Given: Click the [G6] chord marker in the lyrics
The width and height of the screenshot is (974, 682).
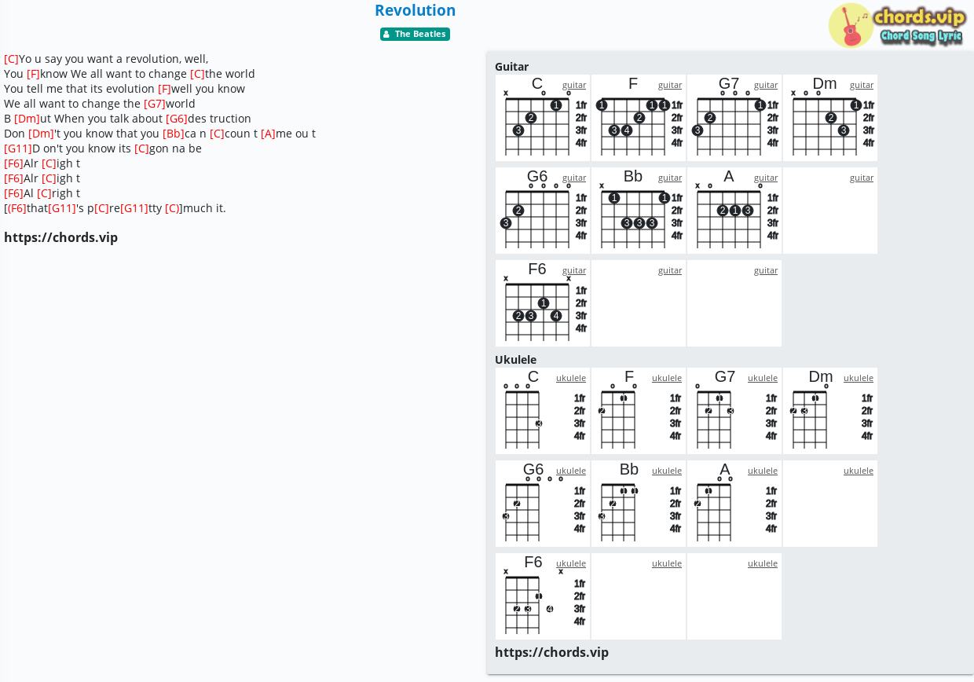Looking at the screenshot, I should 177,119.
